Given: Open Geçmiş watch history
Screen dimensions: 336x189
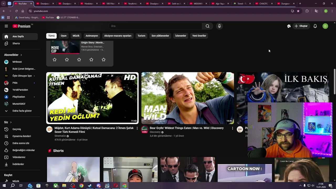Looking at the screenshot, I should coord(20,129).
